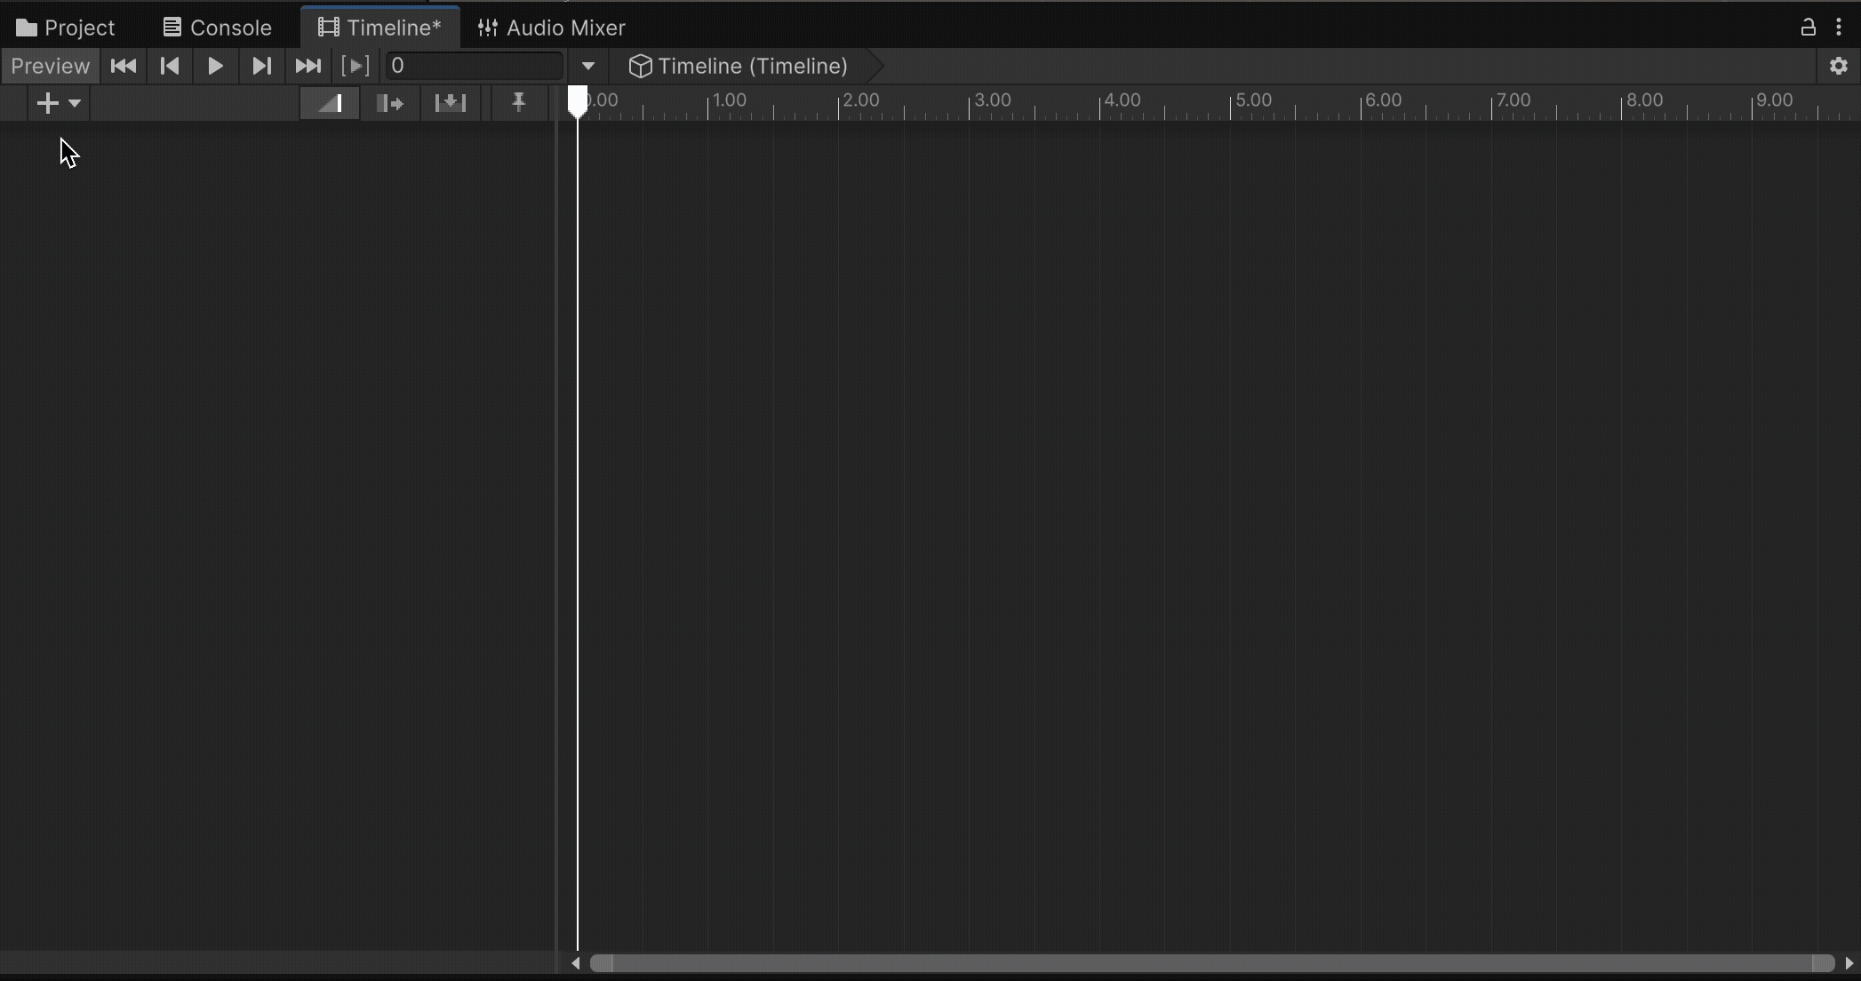Toggle the Preview button

pos(50,66)
